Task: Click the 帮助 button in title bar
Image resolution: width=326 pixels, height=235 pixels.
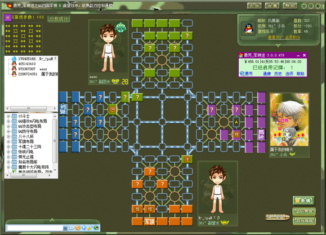Action: (x=290, y=5)
